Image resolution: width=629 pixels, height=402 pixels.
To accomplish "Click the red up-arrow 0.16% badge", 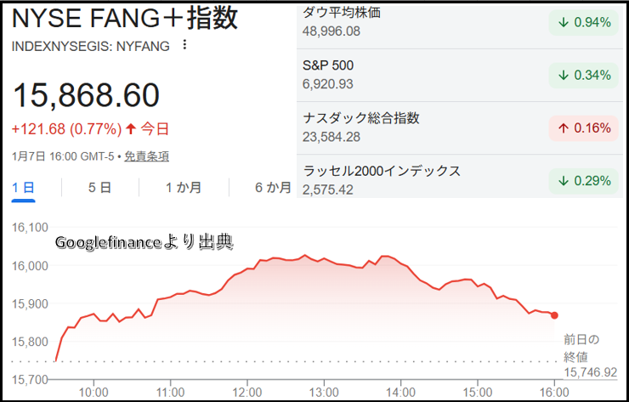I will pos(584,128).
